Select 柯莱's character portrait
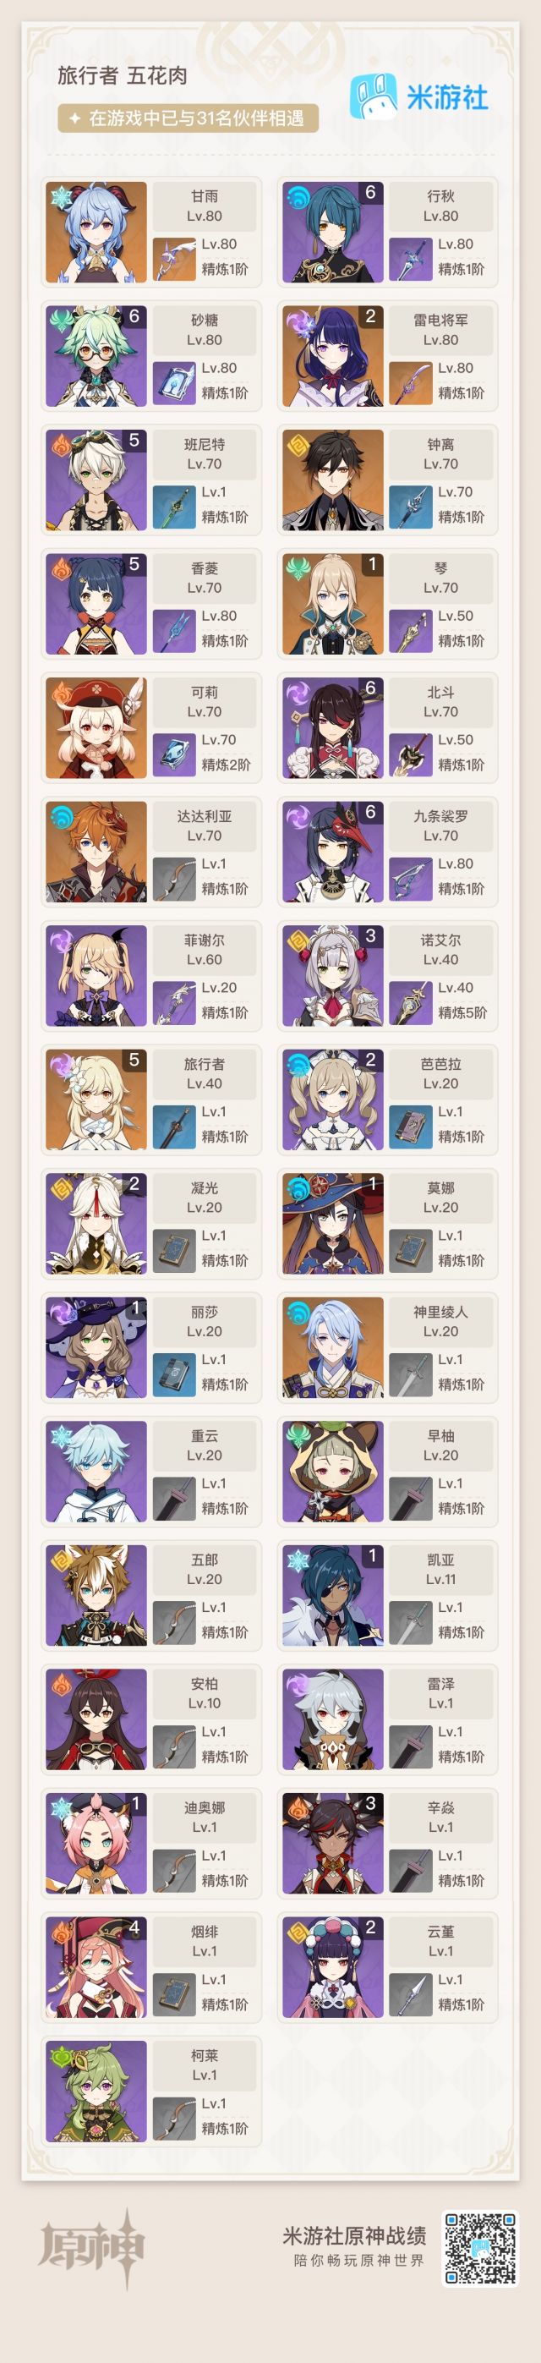The height and width of the screenshot is (2363, 541). 96,2091
